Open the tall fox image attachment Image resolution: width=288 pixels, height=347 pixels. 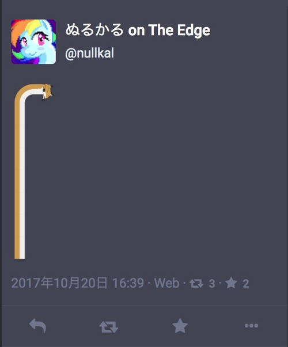(x=34, y=171)
